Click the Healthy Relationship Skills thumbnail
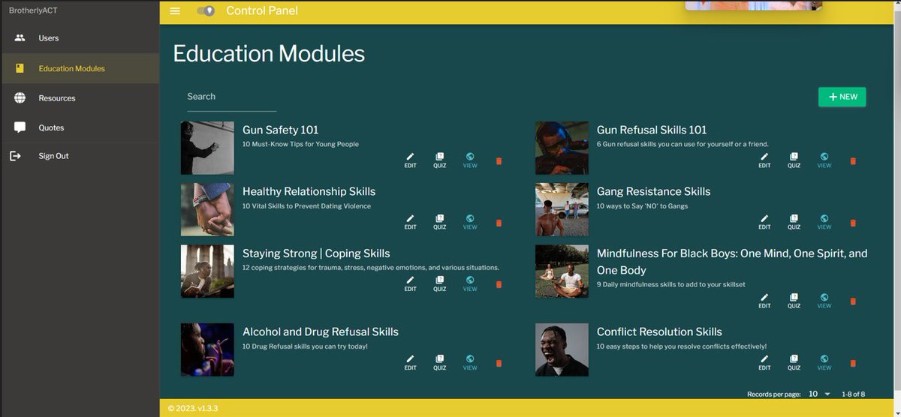This screenshot has width=901, height=417. 207,209
